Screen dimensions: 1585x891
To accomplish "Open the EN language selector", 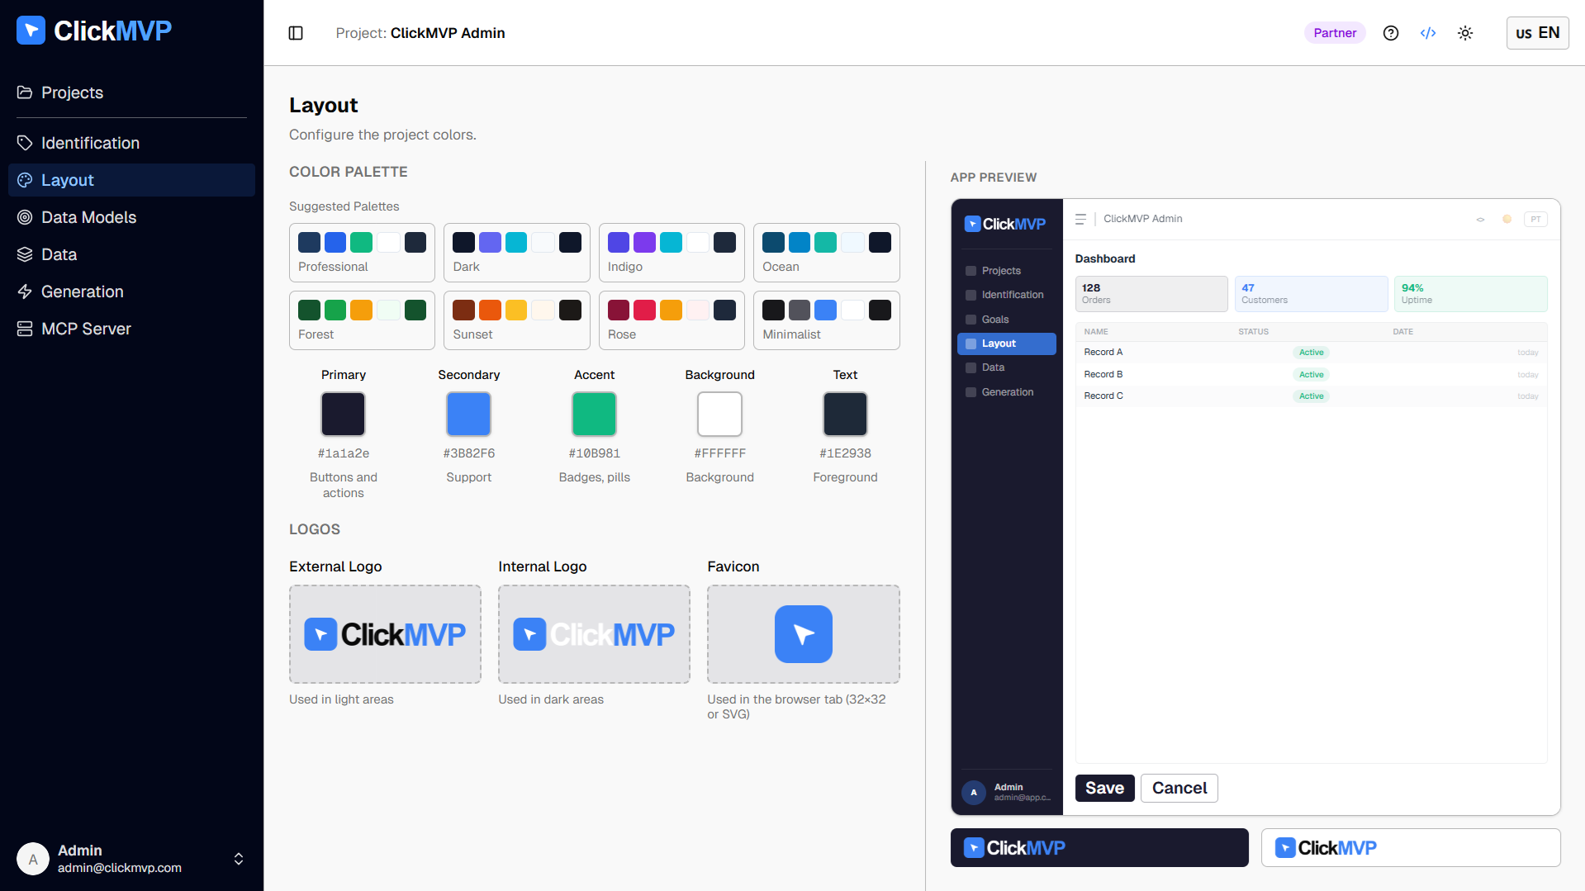I will [1537, 33].
